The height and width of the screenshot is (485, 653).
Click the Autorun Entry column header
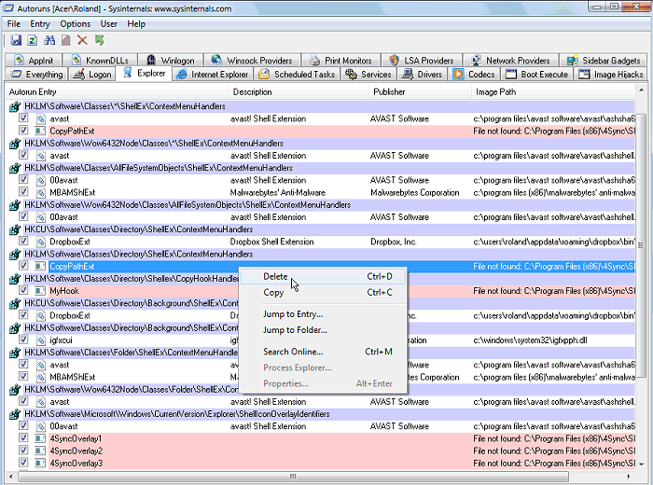[x=33, y=92]
